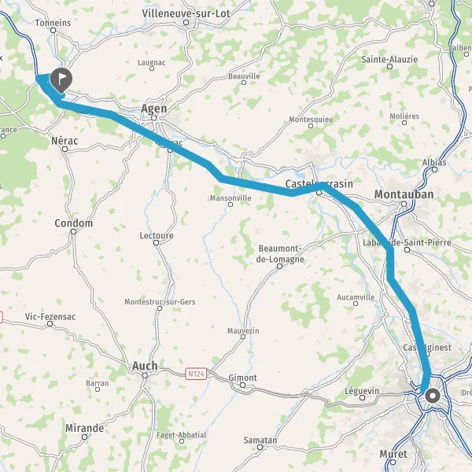Select the Vic-Fezensac label
The width and height of the screenshot is (472, 472).
pos(50,317)
